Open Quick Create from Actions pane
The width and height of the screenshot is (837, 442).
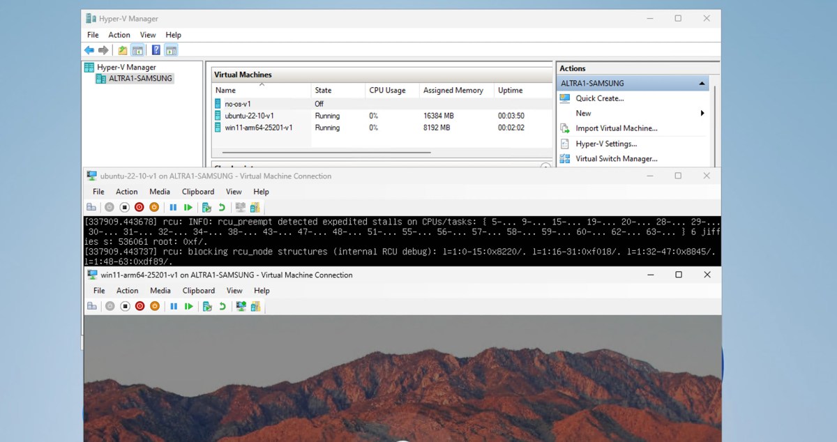click(600, 98)
